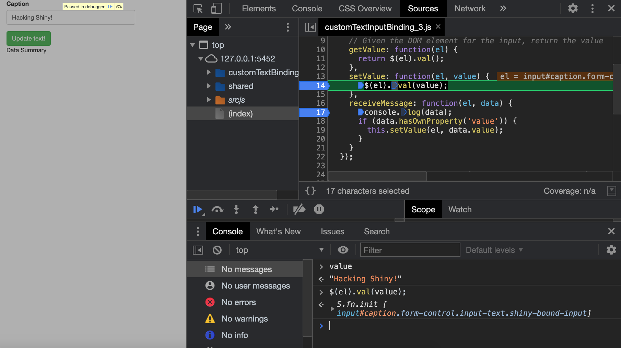621x348 pixels.
Task: Select the No errors filter
Action: 245,302
